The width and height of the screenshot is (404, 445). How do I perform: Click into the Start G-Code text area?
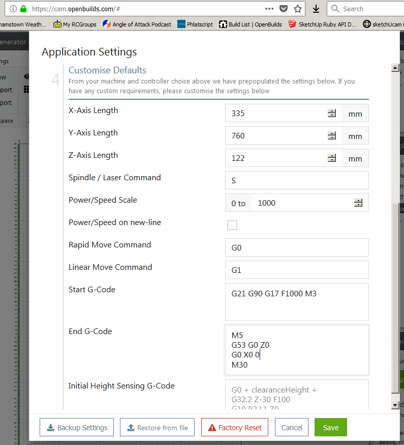click(x=297, y=302)
